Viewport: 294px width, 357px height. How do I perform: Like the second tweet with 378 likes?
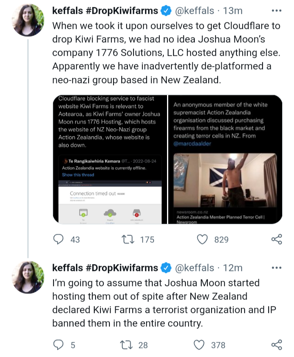pyautogui.click(x=199, y=345)
